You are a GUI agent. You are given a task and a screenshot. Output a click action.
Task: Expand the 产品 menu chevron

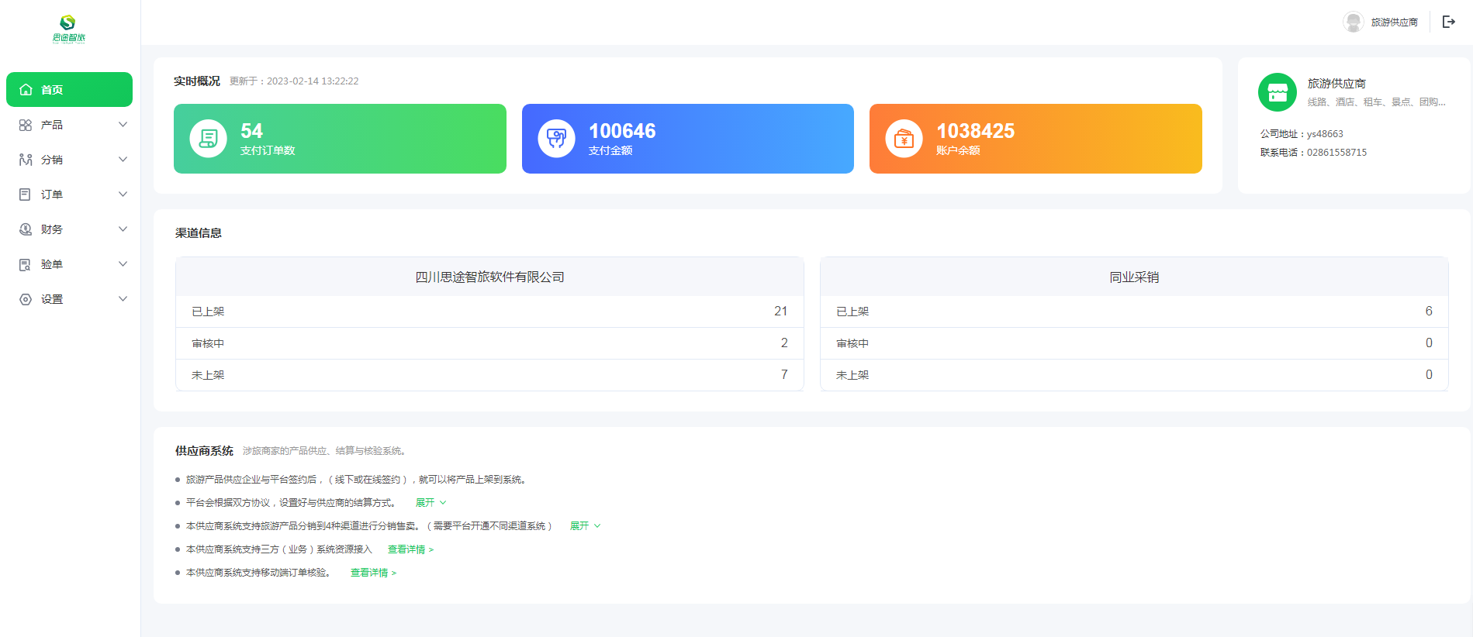pyautogui.click(x=123, y=125)
